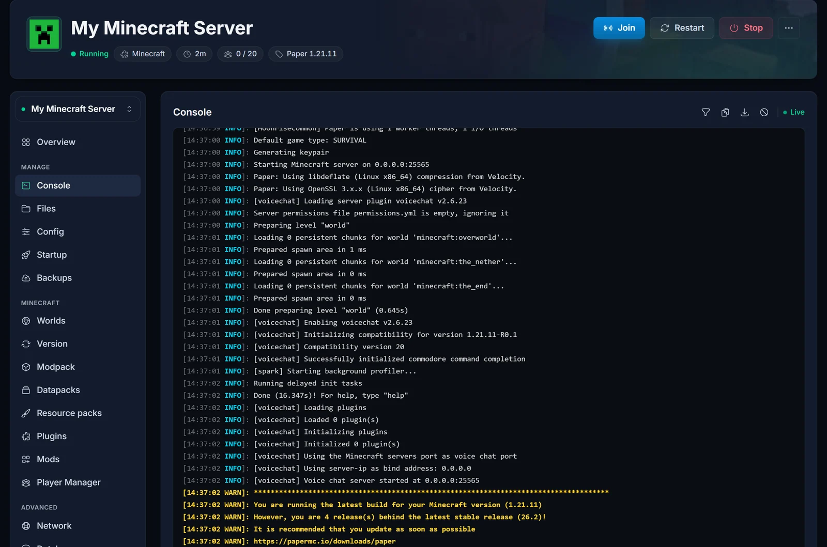
Task: Restart the Minecraft server
Action: point(682,28)
